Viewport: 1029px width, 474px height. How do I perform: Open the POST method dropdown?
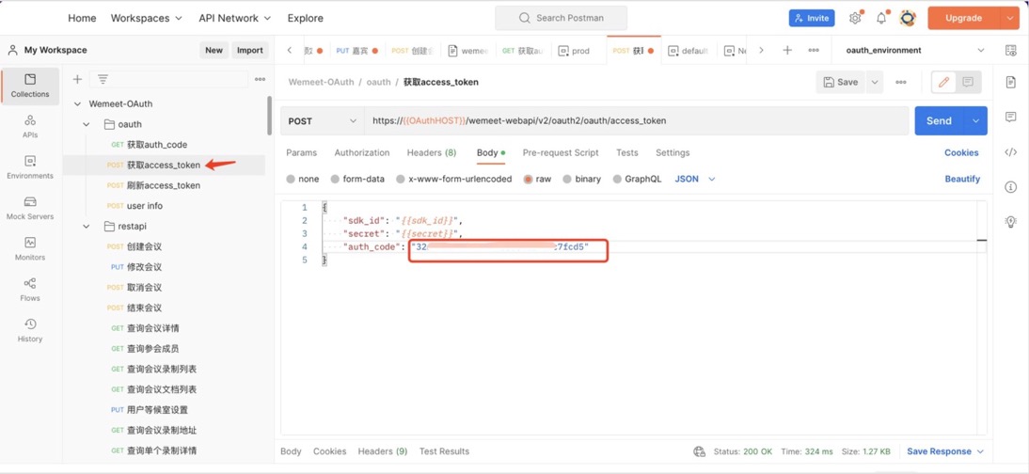[x=323, y=120]
